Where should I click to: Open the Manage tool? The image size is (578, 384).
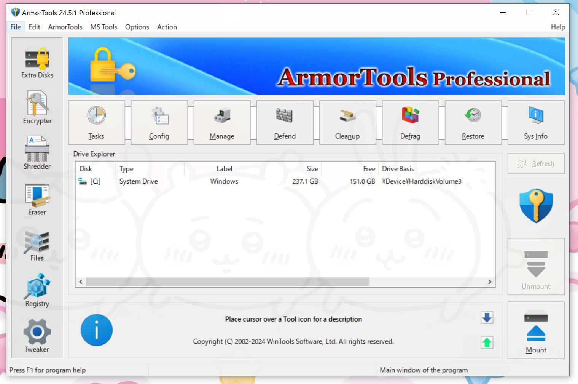222,123
